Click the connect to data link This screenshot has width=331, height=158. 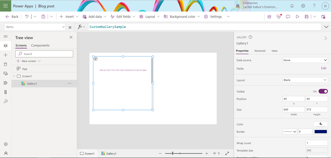pyautogui.click(x=139, y=70)
